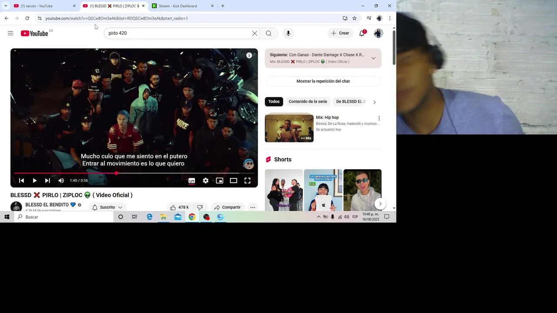Viewport: 557px width, 313px height.
Task: Open the media controls icon in toolbar
Action: click(369, 18)
